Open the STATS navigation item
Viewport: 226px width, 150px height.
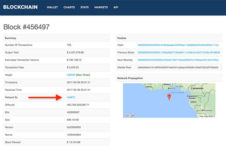point(84,7)
